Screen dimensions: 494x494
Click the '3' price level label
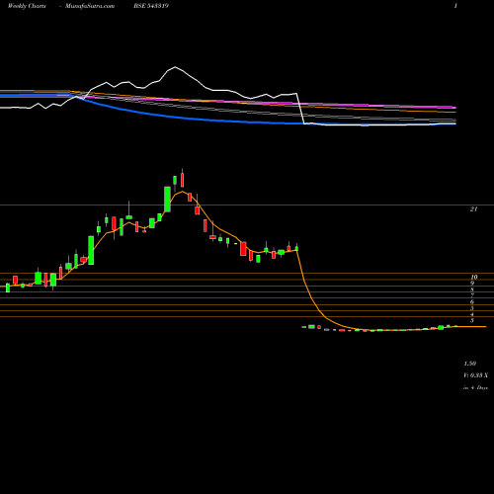point(472,320)
